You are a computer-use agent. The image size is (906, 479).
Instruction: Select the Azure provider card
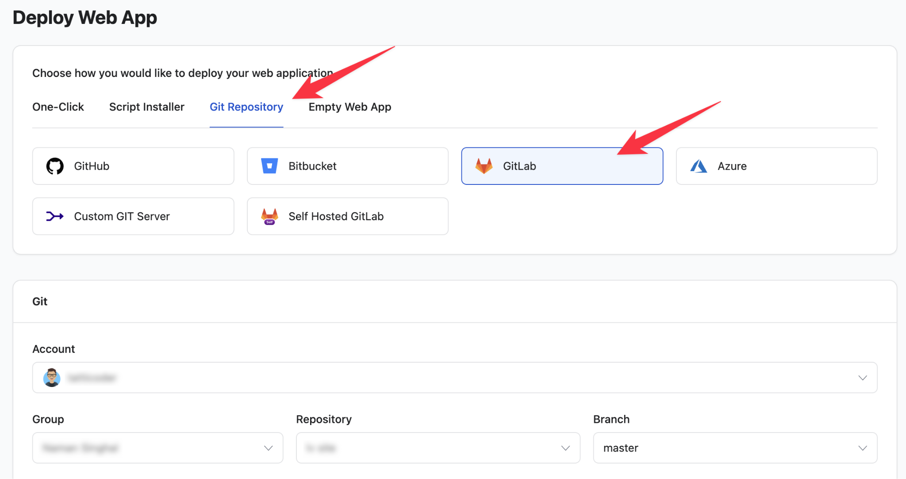pos(777,166)
